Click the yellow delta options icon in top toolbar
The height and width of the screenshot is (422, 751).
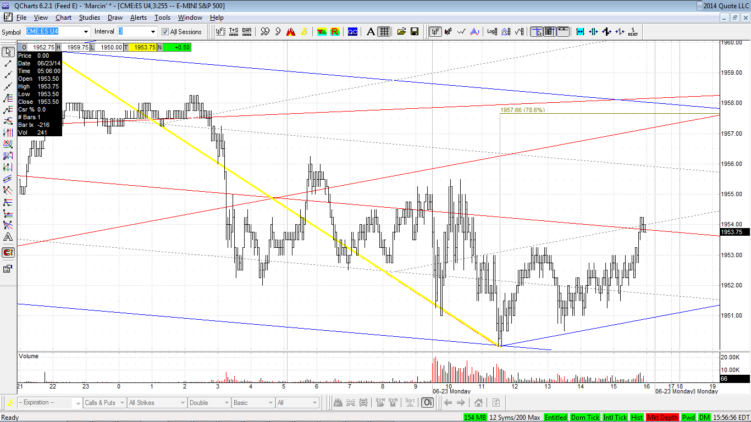pyautogui.click(x=305, y=32)
